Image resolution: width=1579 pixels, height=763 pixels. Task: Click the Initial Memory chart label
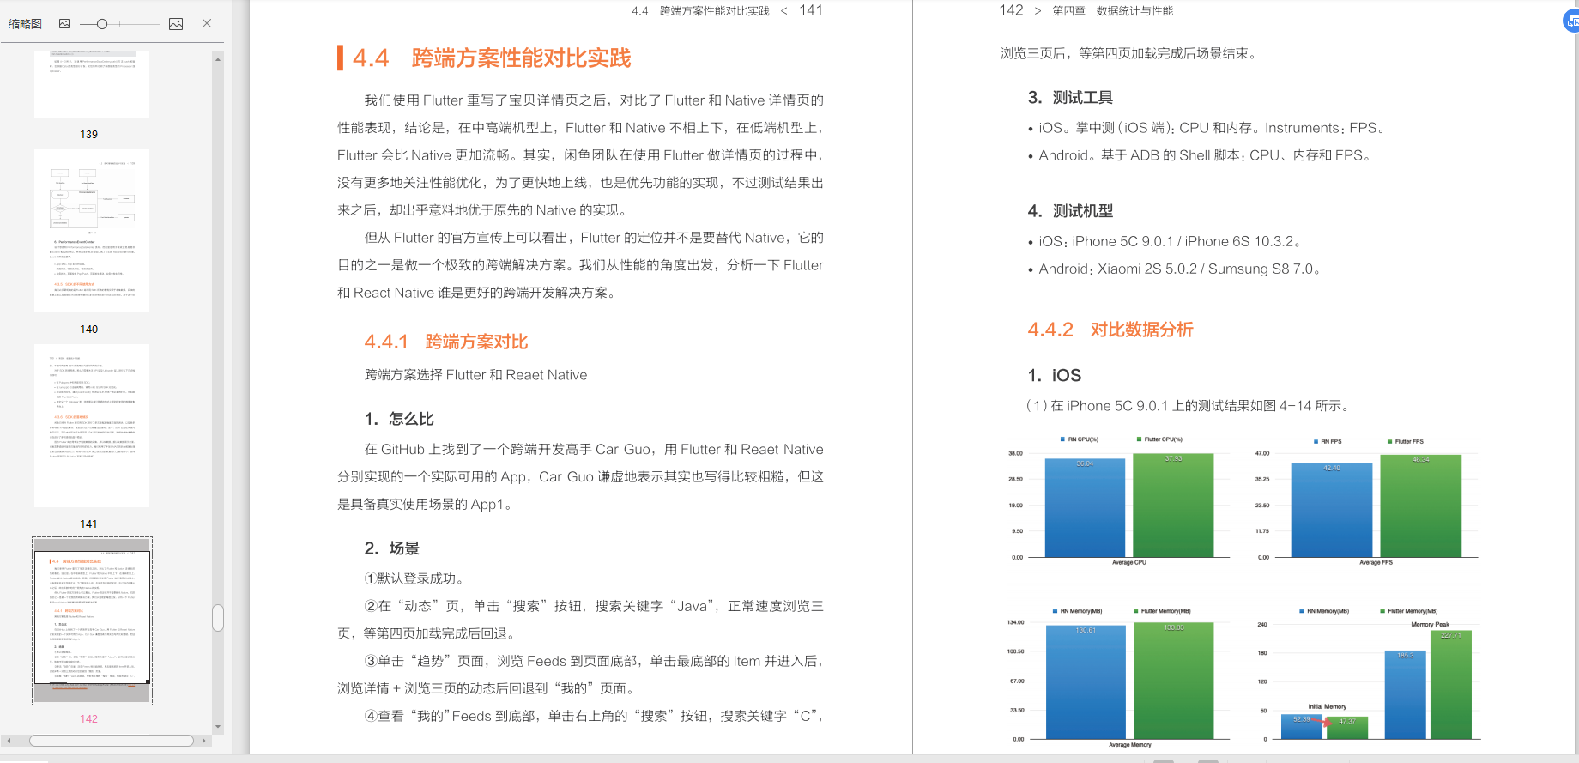pos(1328,707)
